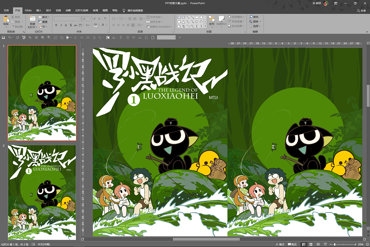Start slideshow from beginning via quick access icon
The height and width of the screenshot is (247, 370).
pos(24,37)
